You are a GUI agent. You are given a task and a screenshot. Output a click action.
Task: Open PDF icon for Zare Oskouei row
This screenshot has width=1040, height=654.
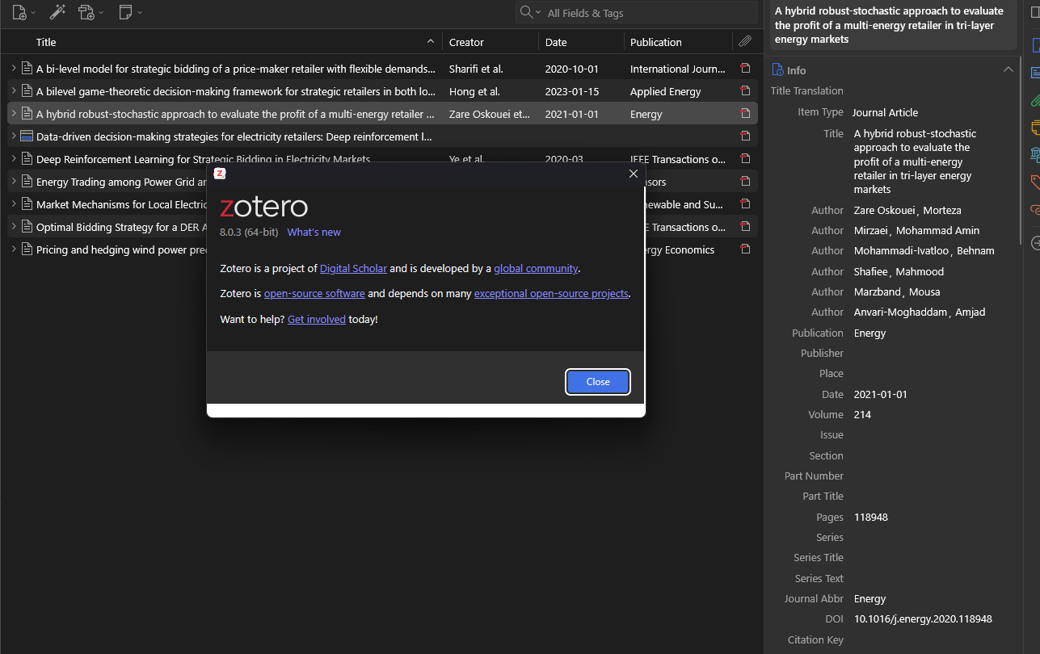(x=745, y=114)
